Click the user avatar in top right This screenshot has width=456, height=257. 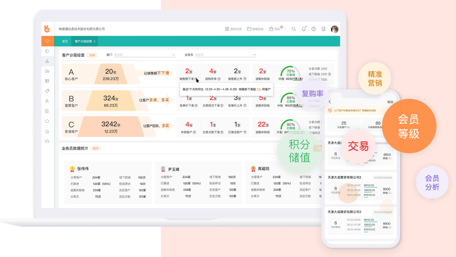point(334,29)
